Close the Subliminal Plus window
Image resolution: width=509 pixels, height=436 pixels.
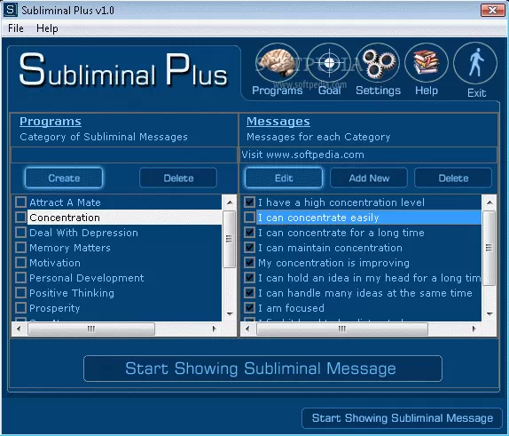492,10
